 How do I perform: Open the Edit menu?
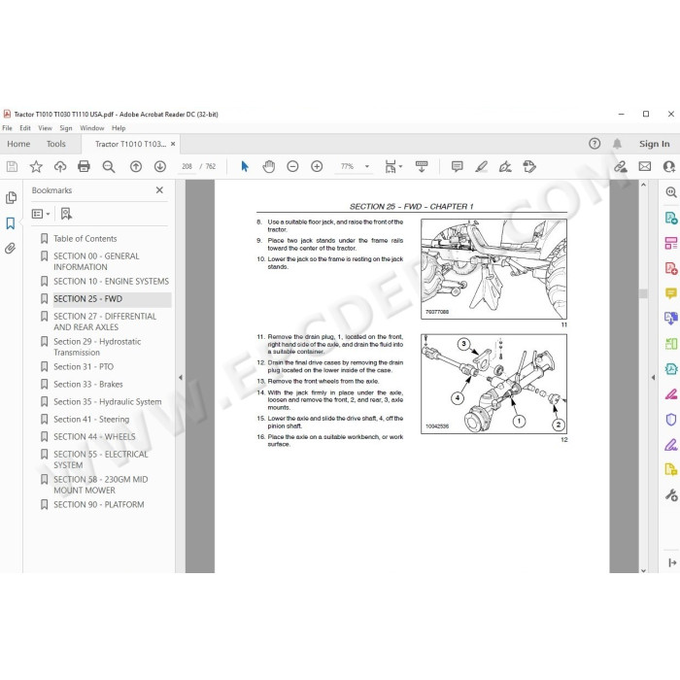[25, 128]
